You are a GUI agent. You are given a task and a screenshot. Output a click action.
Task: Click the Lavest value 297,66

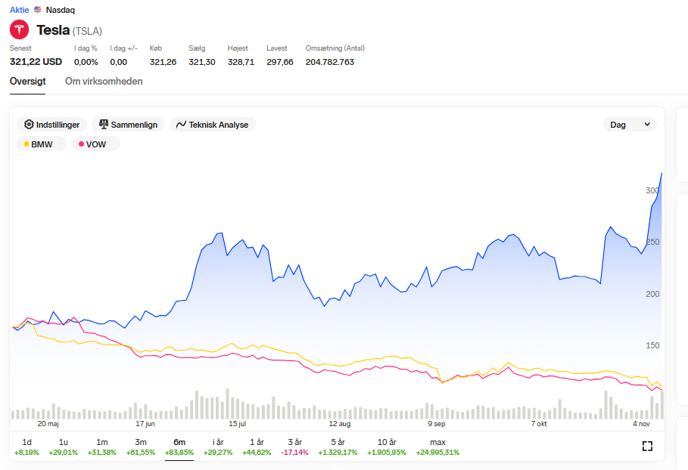(280, 62)
